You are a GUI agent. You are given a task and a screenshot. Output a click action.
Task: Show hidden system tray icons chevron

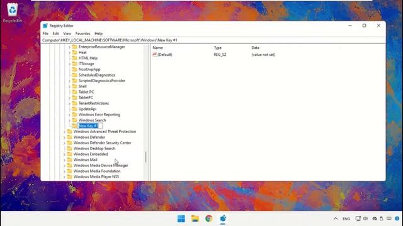(336, 218)
